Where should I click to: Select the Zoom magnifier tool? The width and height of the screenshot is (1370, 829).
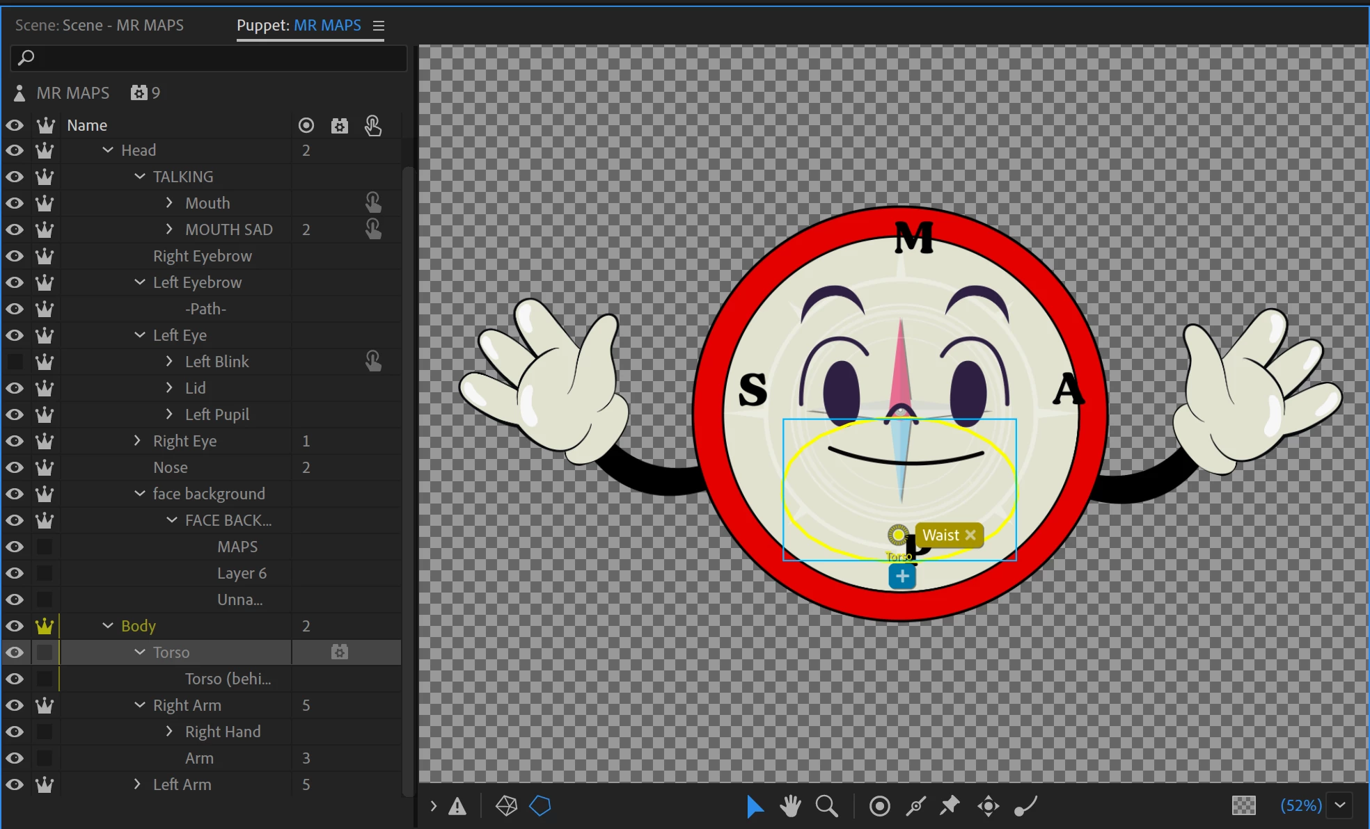pyautogui.click(x=826, y=806)
